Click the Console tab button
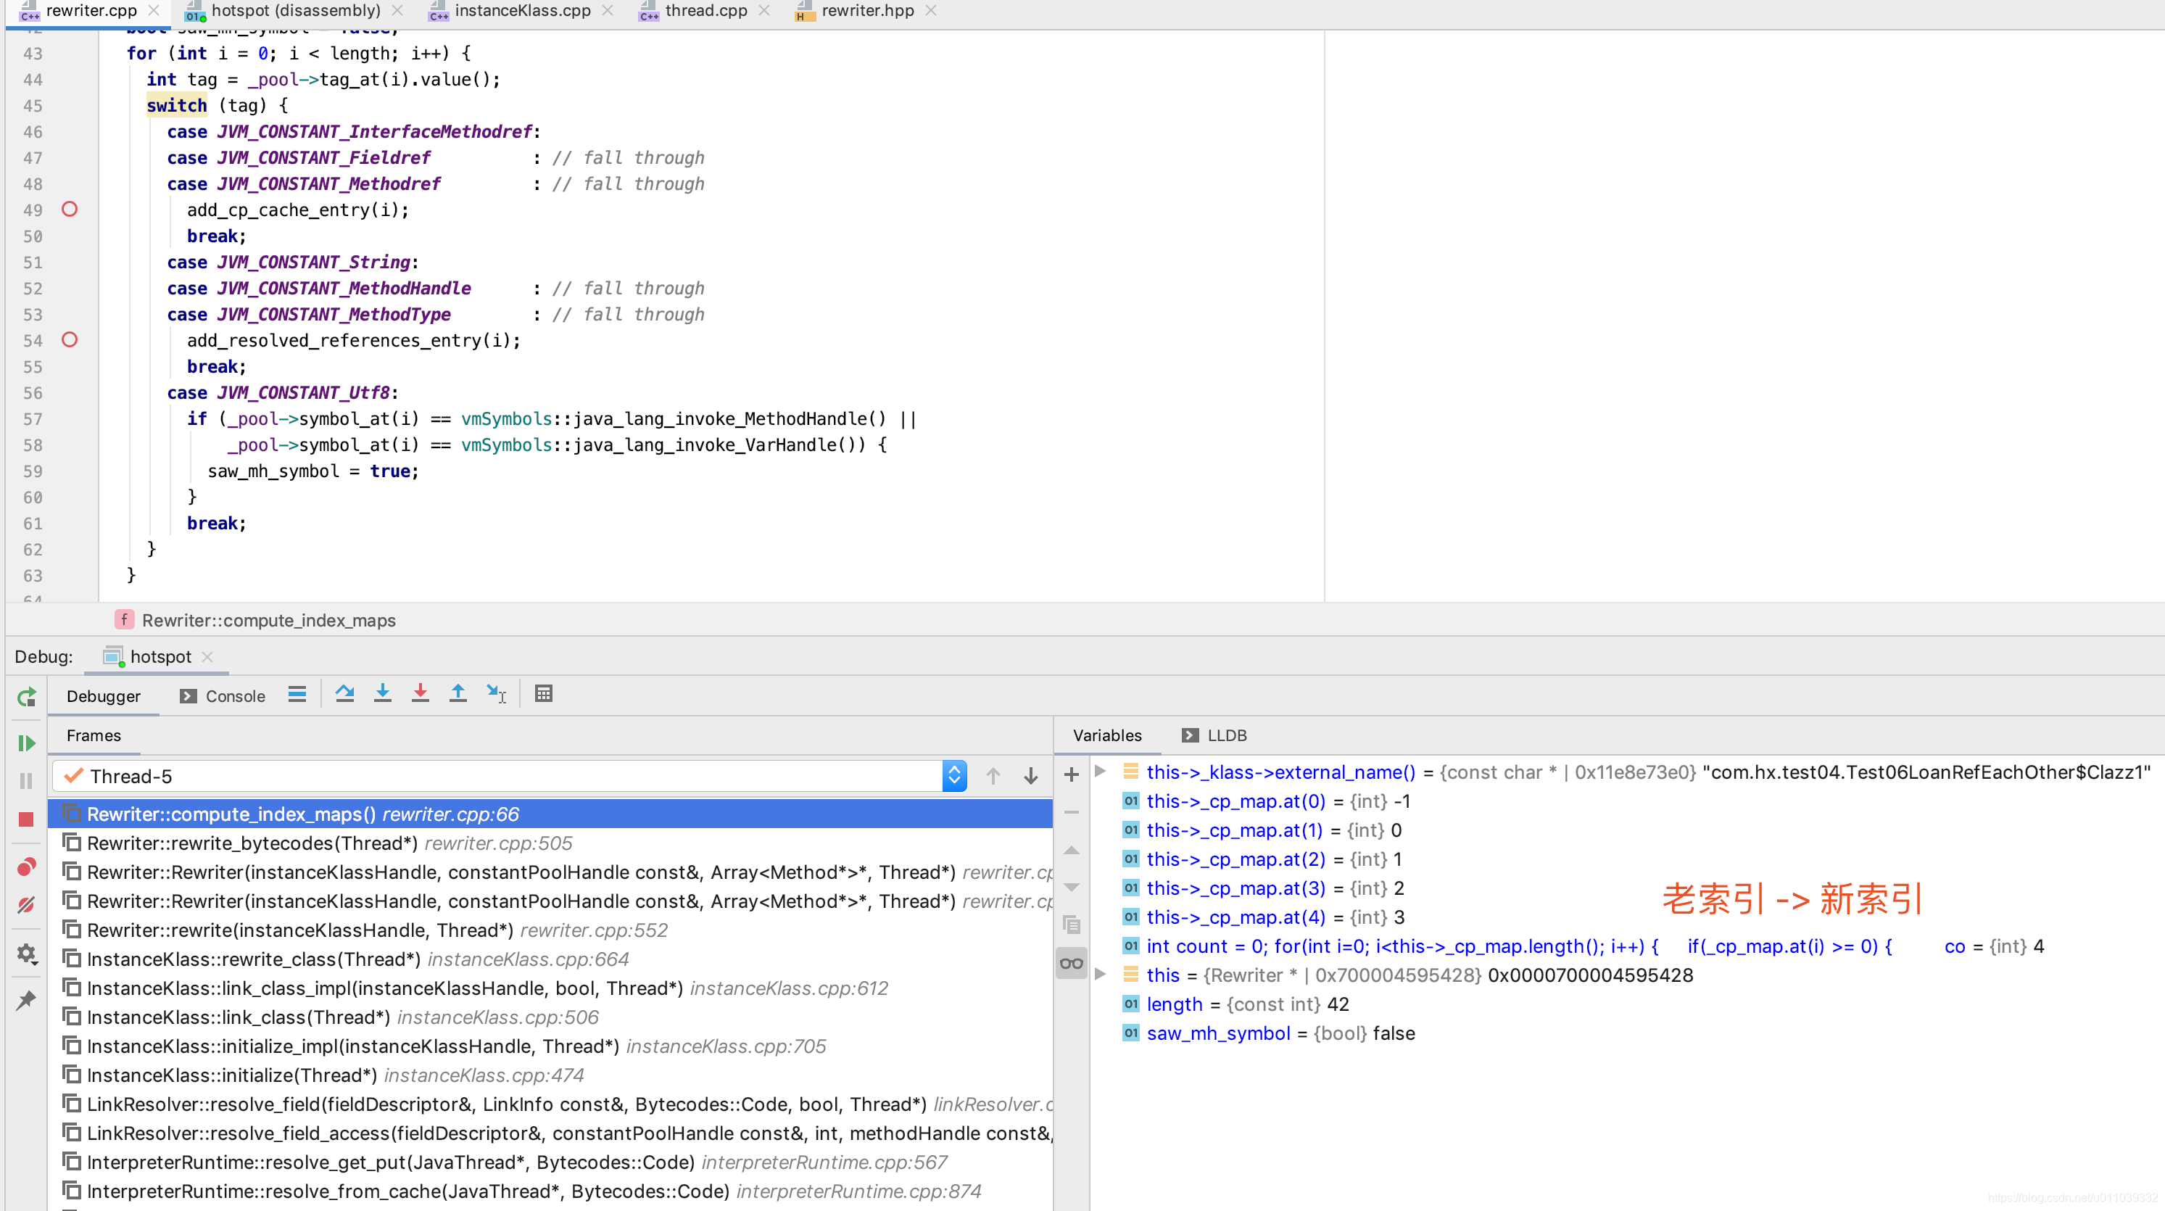The image size is (2165, 1211). click(x=223, y=696)
